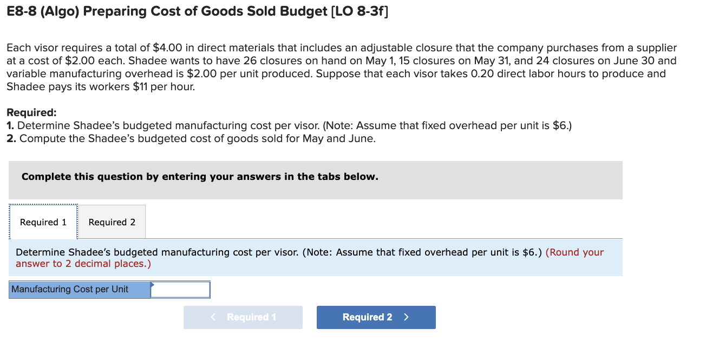Open the Required 2 tab next to Required 1

(112, 222)
